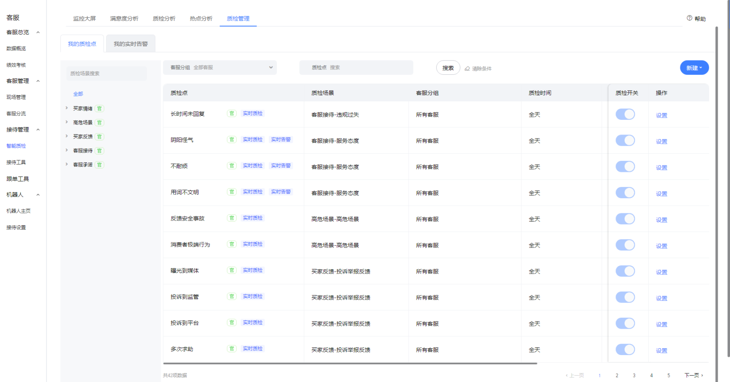Click 实时告警 tag on 阴阳怪气 row
The width and height of the screenshot is (730, 382).
point(281,139)
